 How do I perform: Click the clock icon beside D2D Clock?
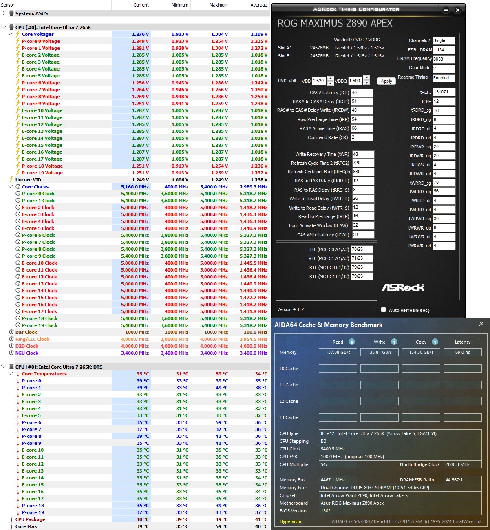coord(11,346)
